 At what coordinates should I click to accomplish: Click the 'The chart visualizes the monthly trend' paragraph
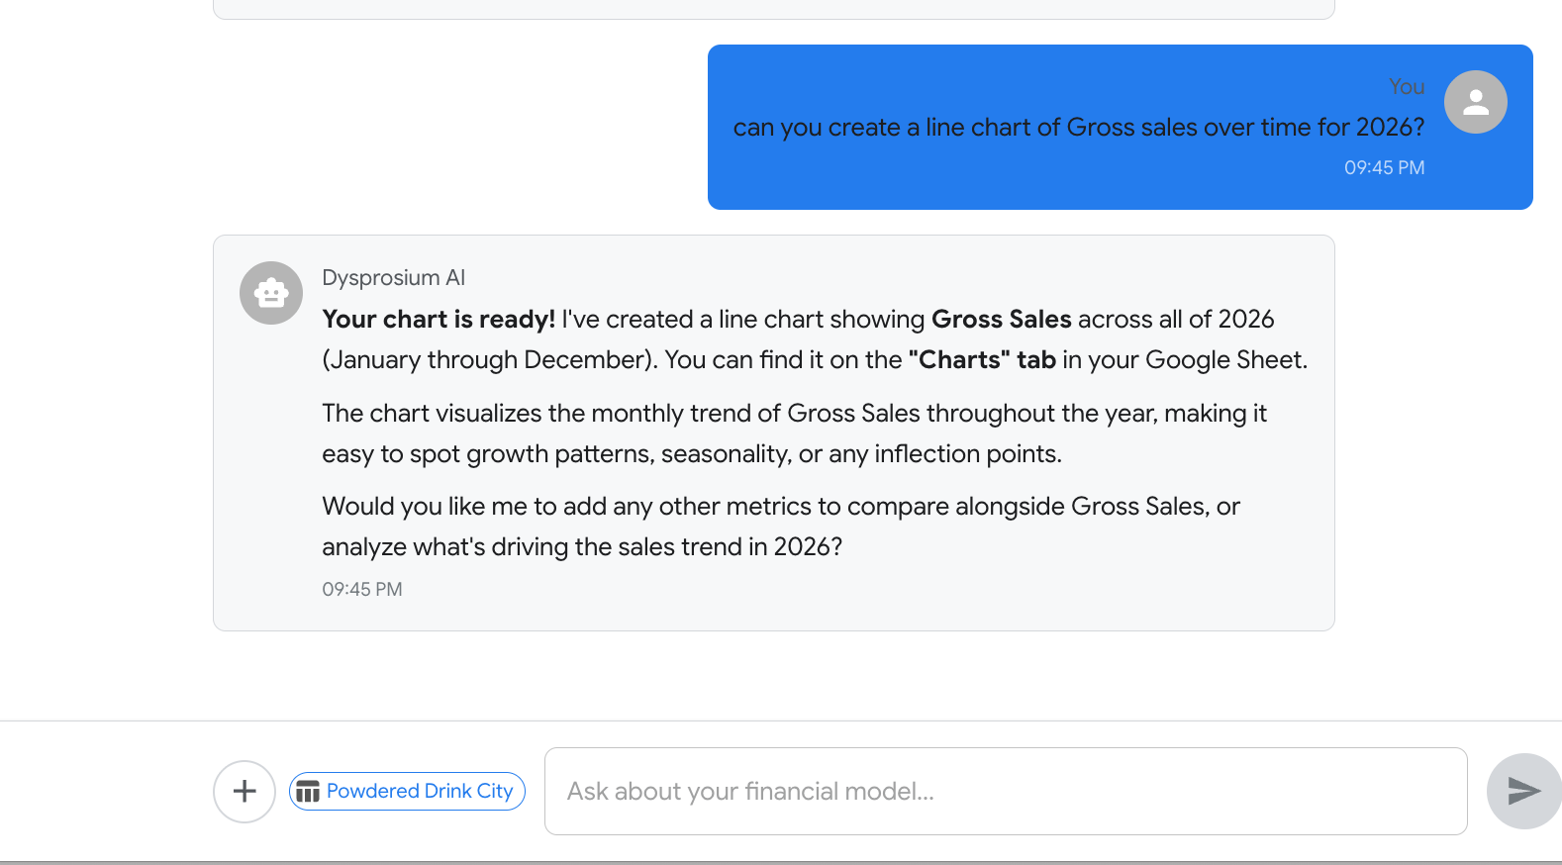click(794, 414)
